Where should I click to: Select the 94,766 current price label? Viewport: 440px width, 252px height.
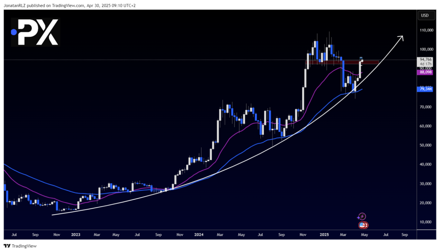[426, 59]
